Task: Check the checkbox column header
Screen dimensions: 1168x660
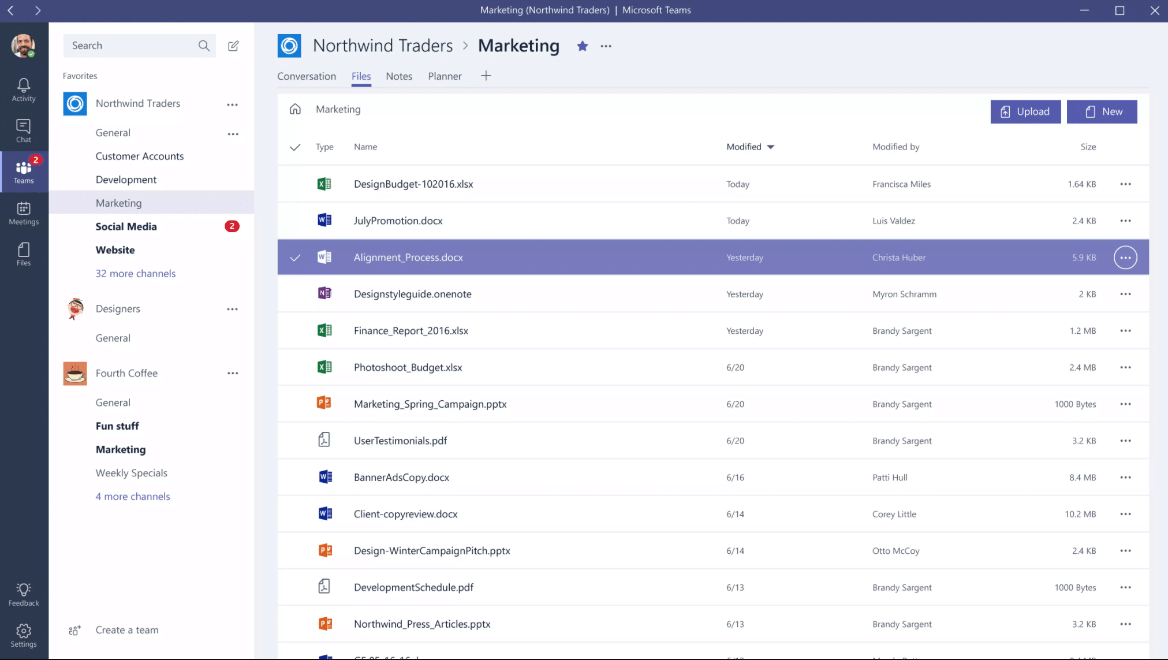Action: click(295, 147)
